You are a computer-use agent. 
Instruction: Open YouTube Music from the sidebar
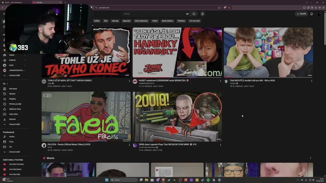tap(15, 169)
